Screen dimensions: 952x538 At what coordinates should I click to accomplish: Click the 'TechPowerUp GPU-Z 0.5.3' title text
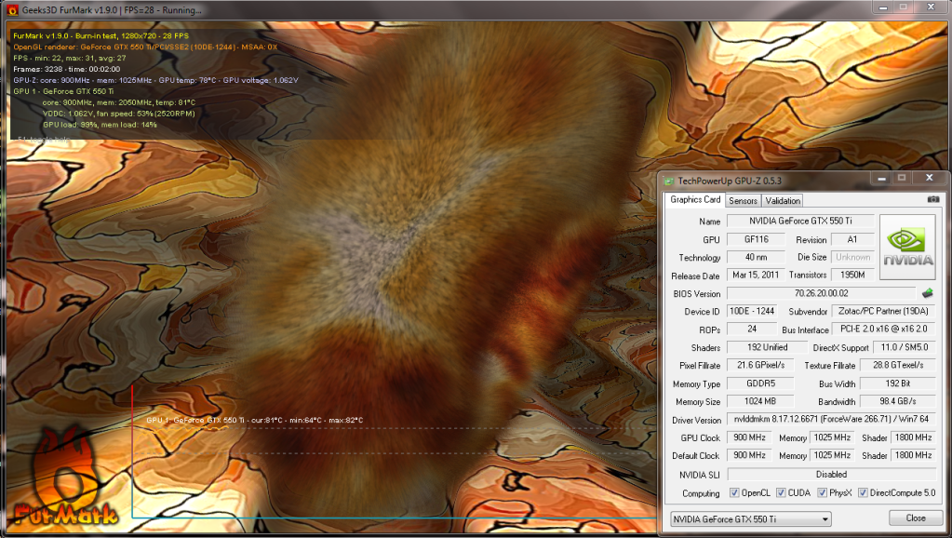[730, 181]
